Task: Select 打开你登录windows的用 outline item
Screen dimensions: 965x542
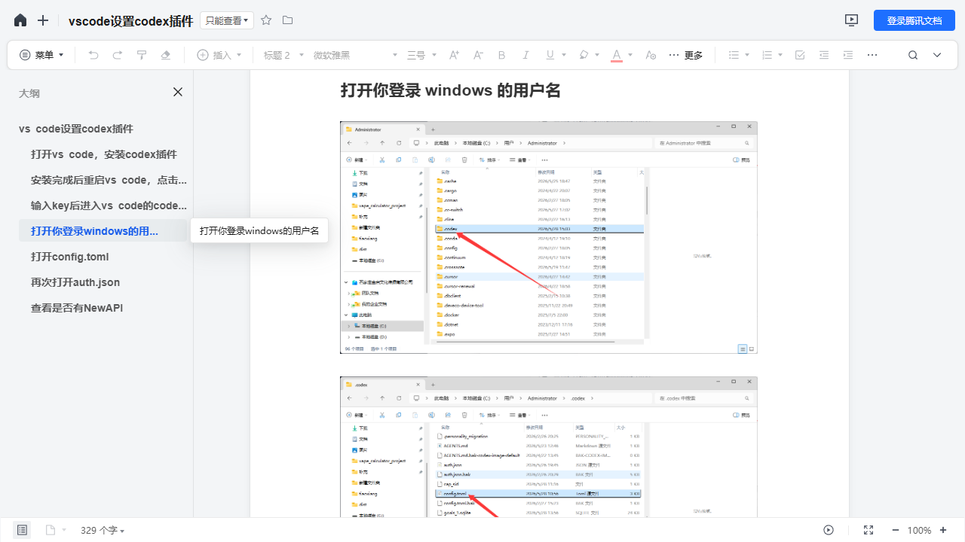Action: tap(103, 231)
